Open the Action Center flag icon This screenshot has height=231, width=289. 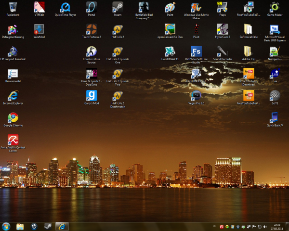coord(254,227)
